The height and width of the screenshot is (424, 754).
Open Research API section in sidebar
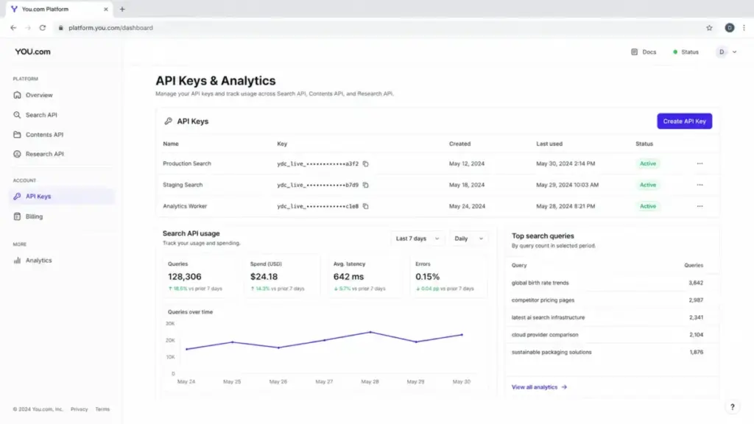(x=44, y=154)
